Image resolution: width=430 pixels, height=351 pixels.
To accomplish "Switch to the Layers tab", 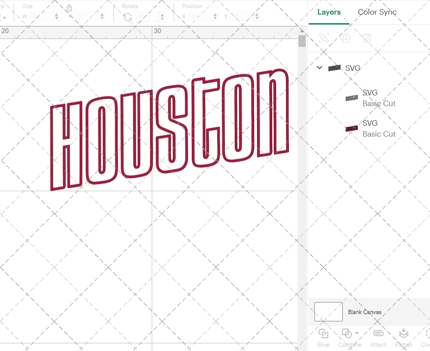I will (x=329, y=12).
